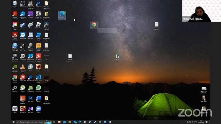Launch Unity Hub from desktop
Image resolution: width=221 pixels, height=124 pixels.
23,57
